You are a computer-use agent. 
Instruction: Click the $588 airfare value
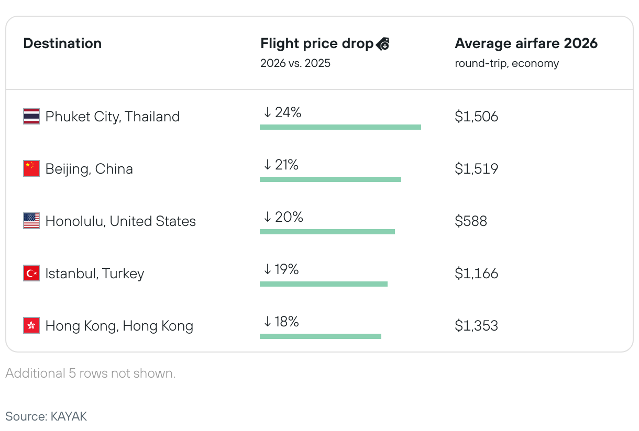coord(471,221)
